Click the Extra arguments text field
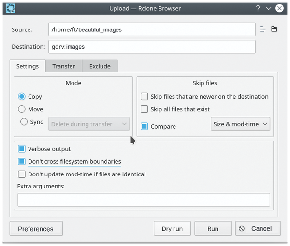This screenshot has height=246, width=290. [144, 200]
